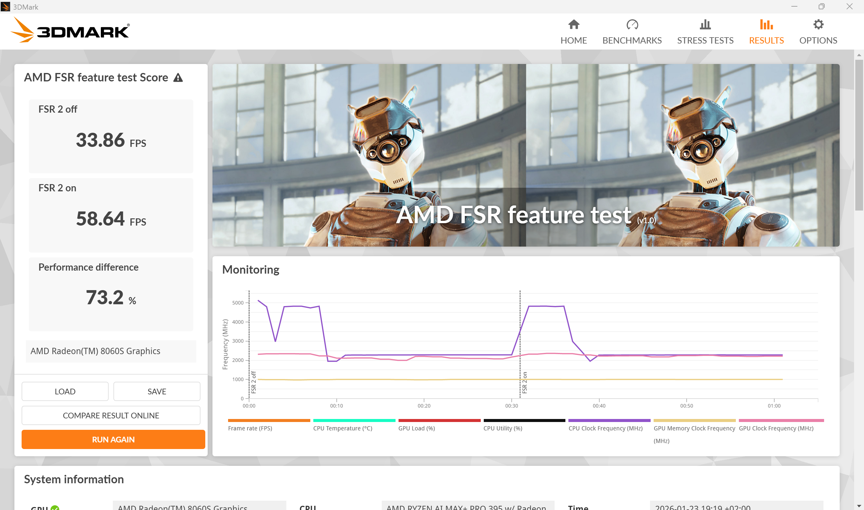This screenshot has width=864, height=510.
Task: Open Benchmarks via the gauge icon
Action: click(632, 24)
